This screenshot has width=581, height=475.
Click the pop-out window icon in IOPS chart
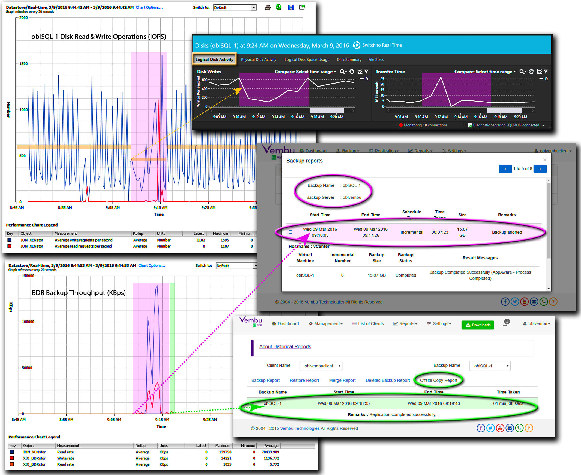[302, 7]
